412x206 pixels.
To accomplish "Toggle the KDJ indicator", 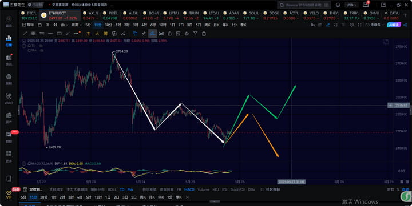I will point(216,189).
